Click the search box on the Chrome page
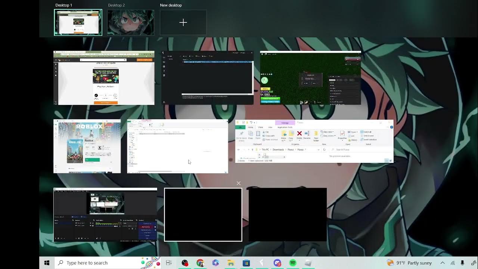478x269 pixels. [x=103, y=60]
